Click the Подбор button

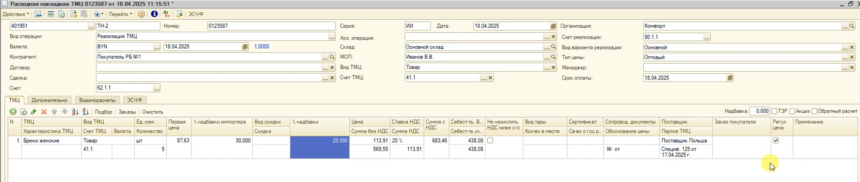104,112
